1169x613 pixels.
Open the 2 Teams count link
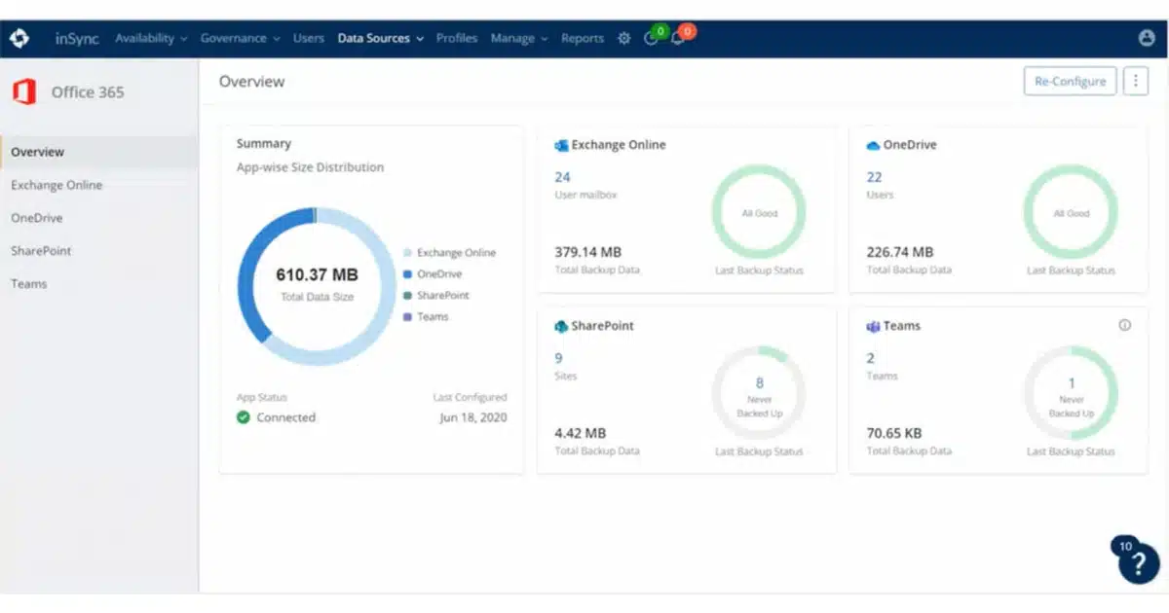[x=871, y=358]
